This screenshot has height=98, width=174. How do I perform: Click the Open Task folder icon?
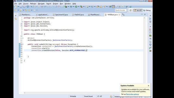[101, 7]
